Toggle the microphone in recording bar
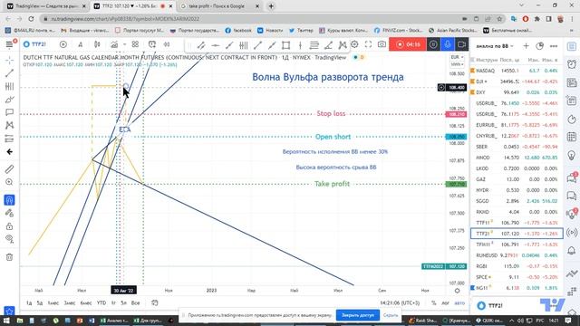 tap(447, 44)
